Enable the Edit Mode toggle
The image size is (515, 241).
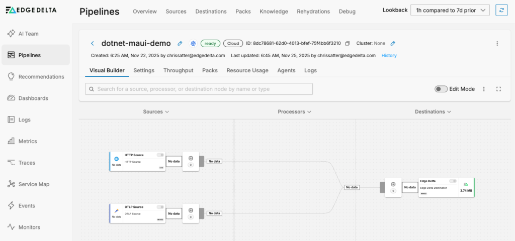tap(441, 89)
